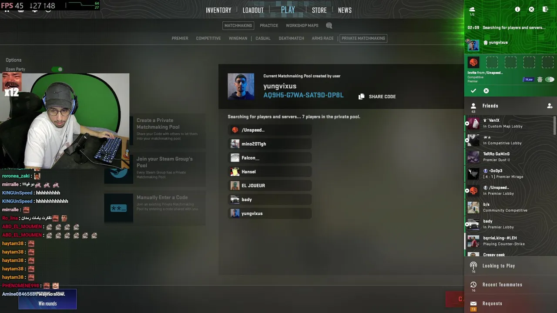
Task: Click the second empty party slot
Action: pos(510,63)
